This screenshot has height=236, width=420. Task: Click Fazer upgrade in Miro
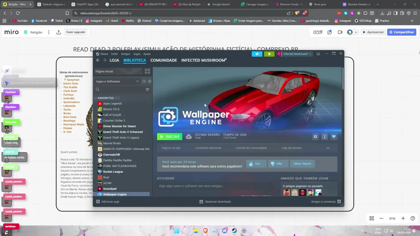point(75,32)
